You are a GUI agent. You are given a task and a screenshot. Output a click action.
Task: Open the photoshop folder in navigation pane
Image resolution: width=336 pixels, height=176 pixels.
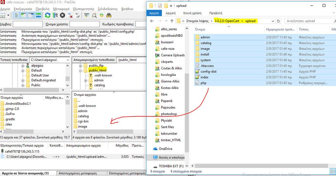[x=169, y=114]
